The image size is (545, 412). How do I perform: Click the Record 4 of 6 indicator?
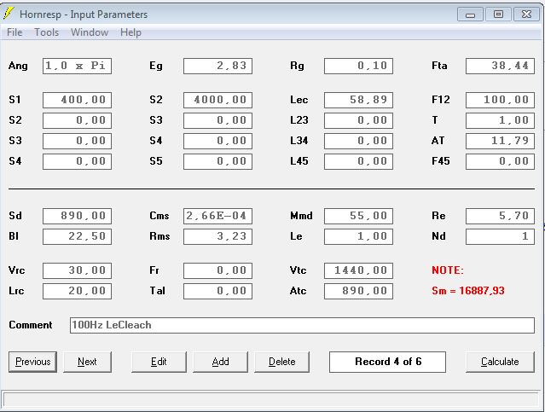pyautogui.click(x=387, y=362)
